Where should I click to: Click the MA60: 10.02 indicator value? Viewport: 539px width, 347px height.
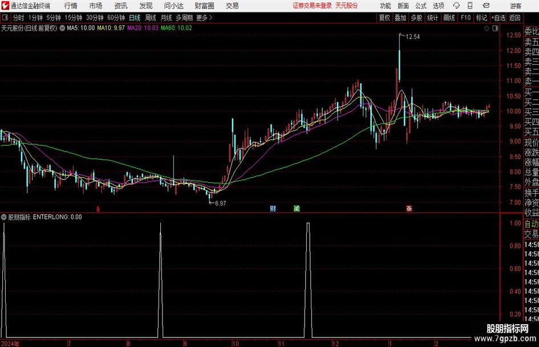click(176, 28)
